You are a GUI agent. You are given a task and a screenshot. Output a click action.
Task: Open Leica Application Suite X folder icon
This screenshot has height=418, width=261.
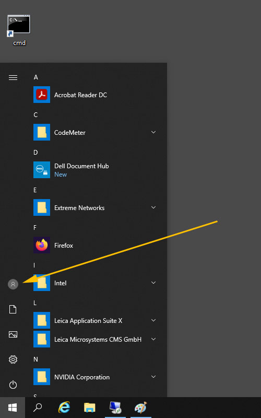[42, 320]
